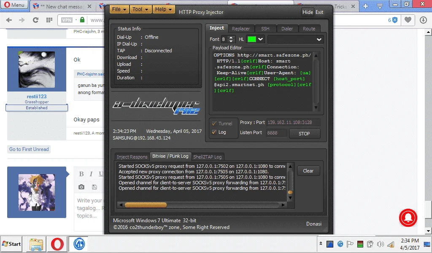Open Opera tab menu icon
This screenshot has height=253, width=432.
pyautogui.click(x=380, y=6)
